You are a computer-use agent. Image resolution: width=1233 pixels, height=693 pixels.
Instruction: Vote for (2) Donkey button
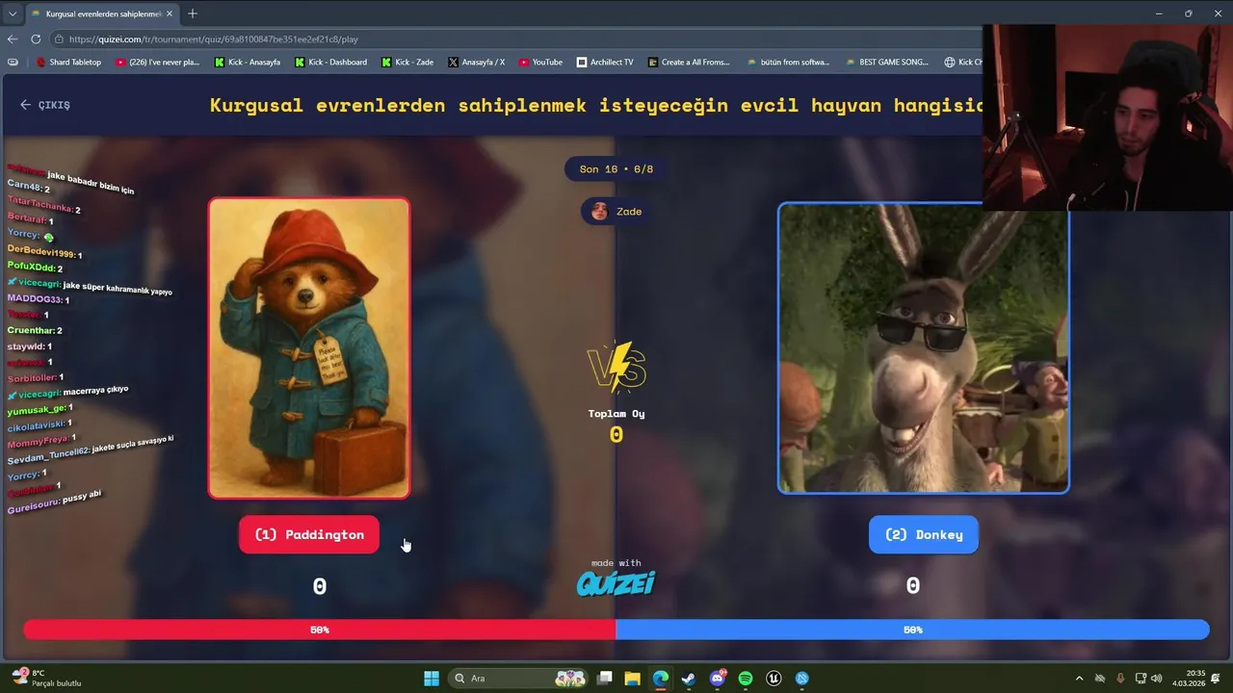pos(924,534)
